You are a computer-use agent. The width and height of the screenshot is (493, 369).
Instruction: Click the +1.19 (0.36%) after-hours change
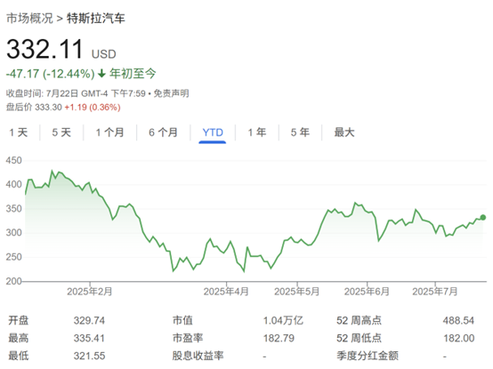tap(93, 107)
